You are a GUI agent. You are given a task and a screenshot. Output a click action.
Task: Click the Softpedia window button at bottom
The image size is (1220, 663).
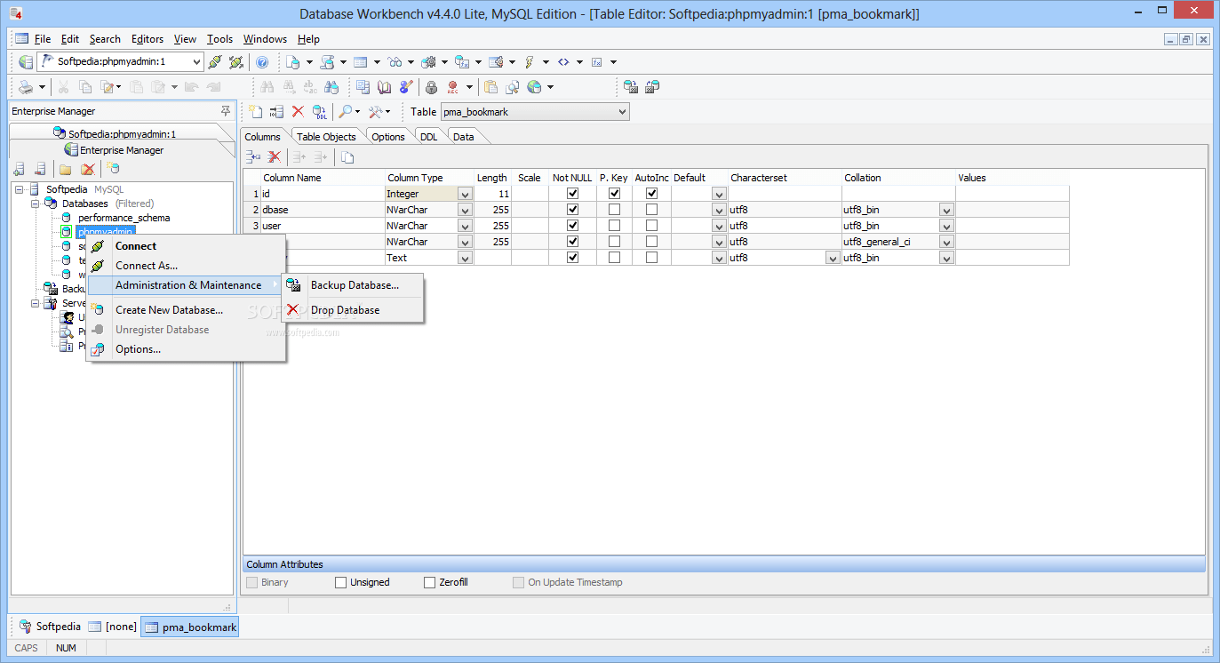[x=50, y=627]
